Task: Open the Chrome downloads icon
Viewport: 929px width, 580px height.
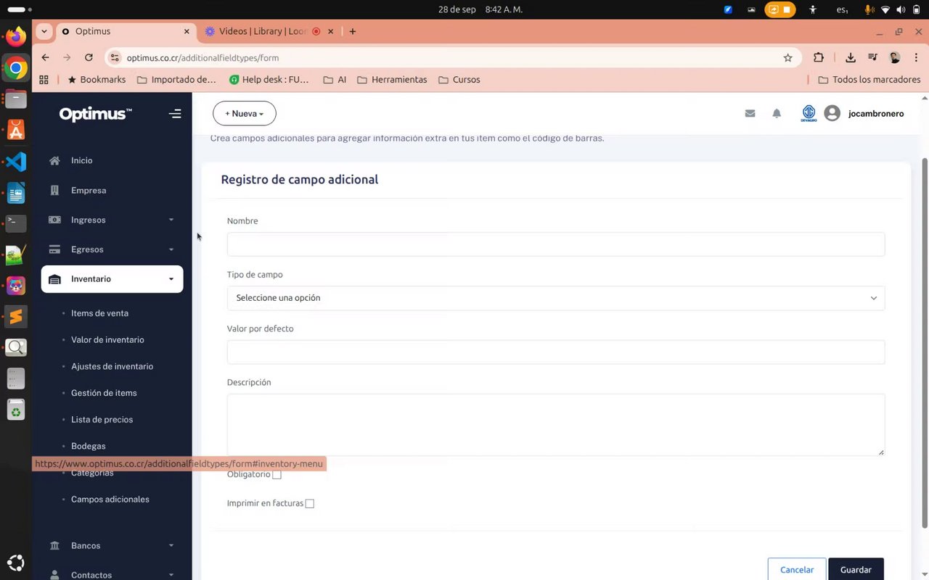Action: (x=851, y=58)
